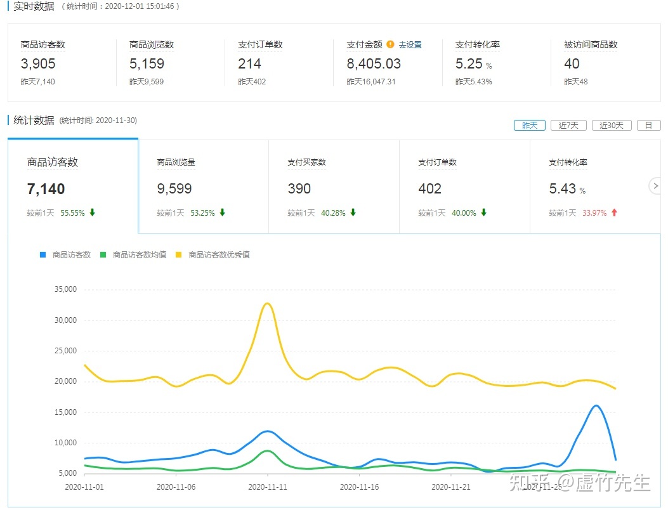Switch to 近30天 time range

pyautogui.click(x=612, y=126)
